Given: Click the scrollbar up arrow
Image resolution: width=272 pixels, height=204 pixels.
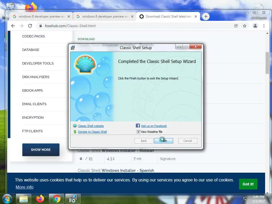Looking at the screenshot, I should pyautogui.click(x=267, y=33).
